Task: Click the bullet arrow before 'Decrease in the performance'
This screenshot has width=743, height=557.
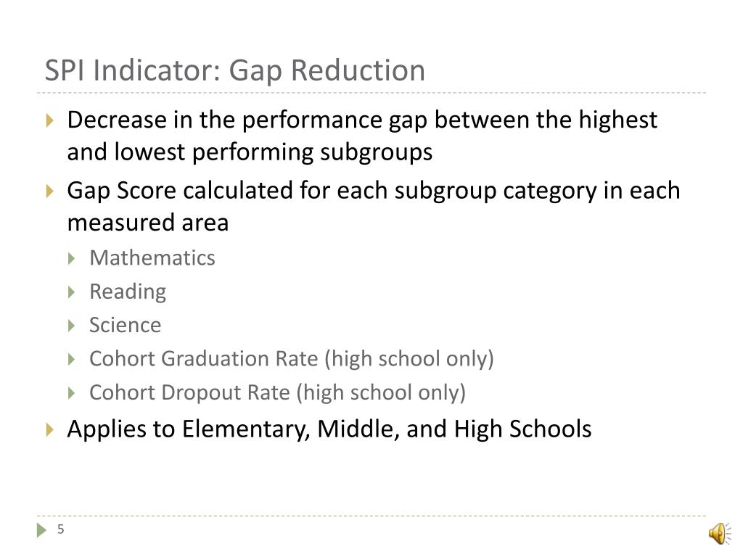Action: 50,120
